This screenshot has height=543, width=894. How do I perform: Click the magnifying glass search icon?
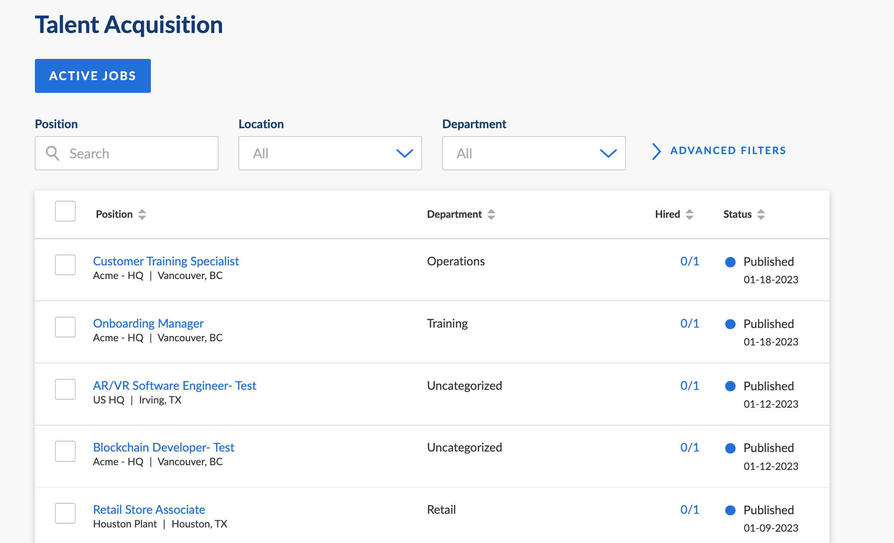52,153
